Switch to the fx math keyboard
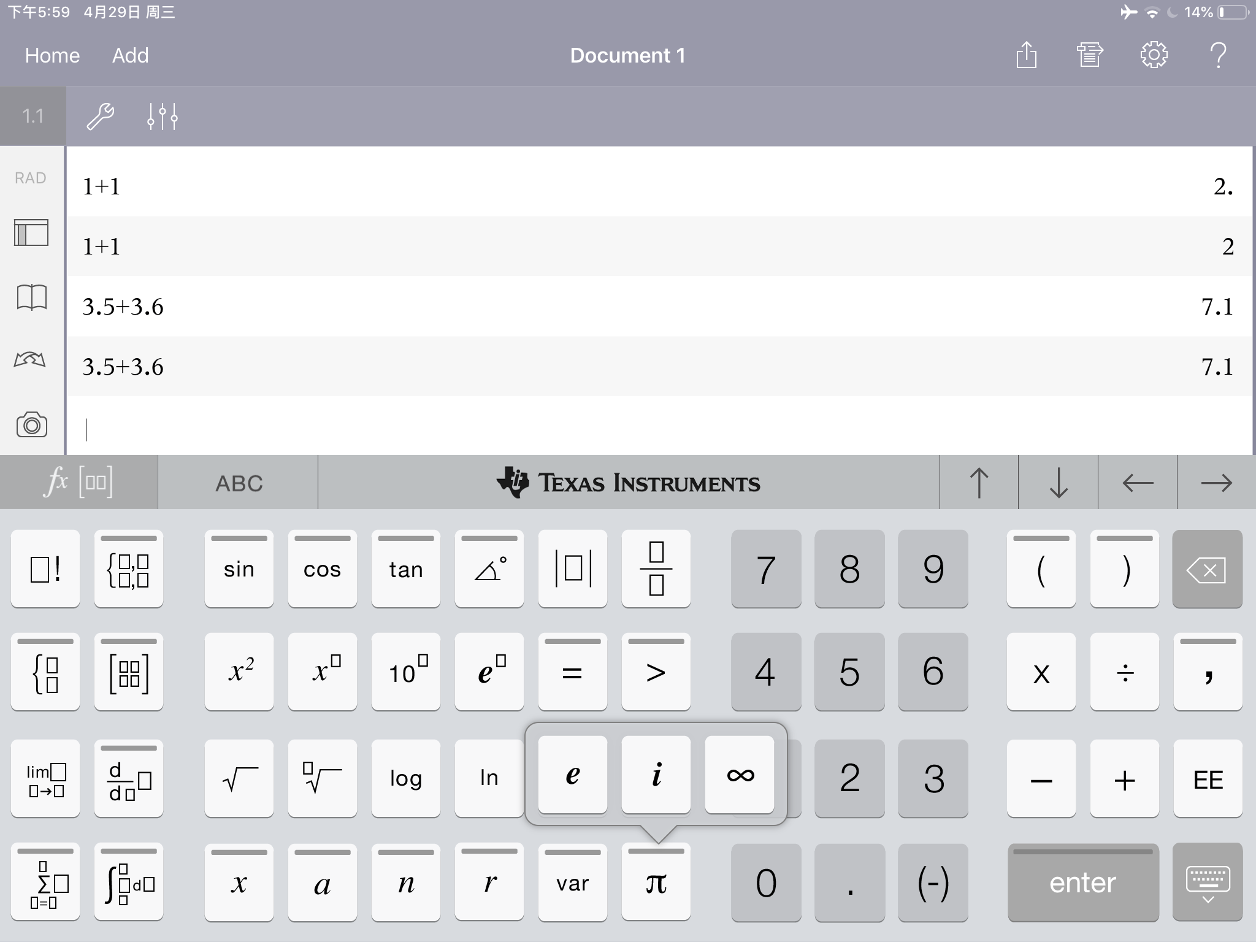The height and width of the screenshot is (942, 1256). 78,483
